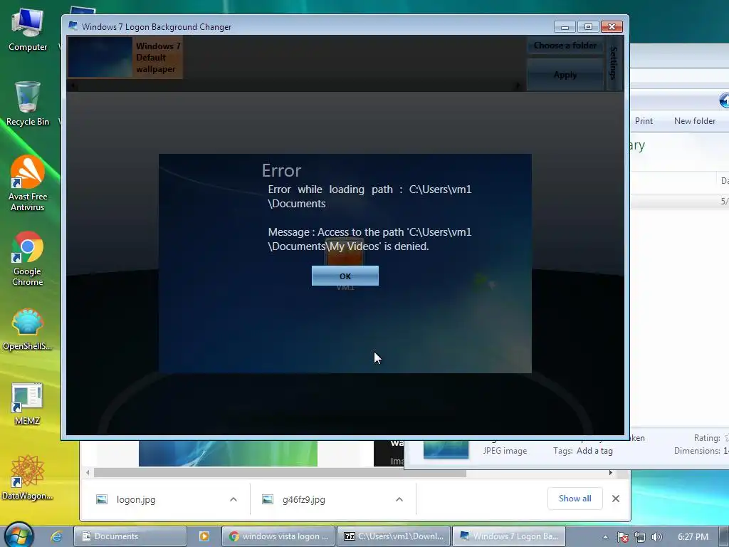Click the 6:27 PM clock

[693, 537]
